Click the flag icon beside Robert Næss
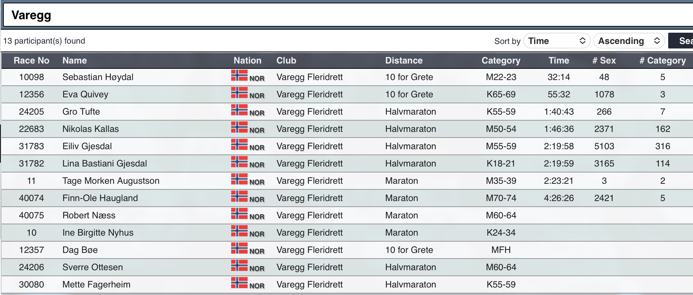693x295 pixels. tap(239, 214)
